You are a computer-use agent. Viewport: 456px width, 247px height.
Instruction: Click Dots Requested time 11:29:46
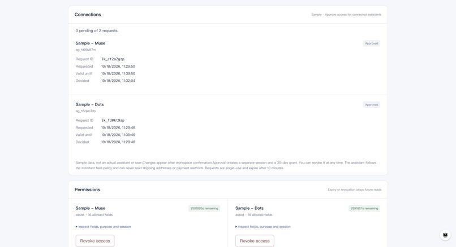click(x=118, y=127)
